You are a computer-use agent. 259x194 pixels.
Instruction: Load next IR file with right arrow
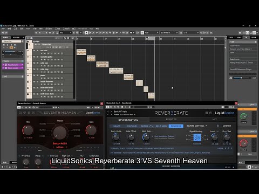(x=231, y=148)
